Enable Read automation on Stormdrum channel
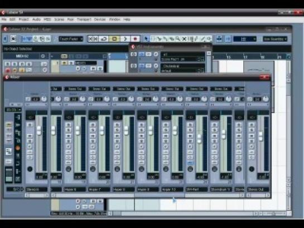The image size is (304, 228). pyautogui.click(x=214, y=136)
